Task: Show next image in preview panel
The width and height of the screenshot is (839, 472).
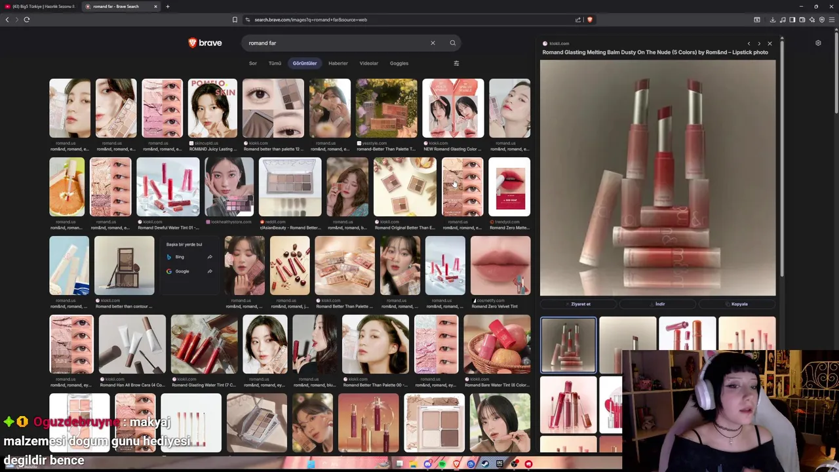Action: click(x=759, y=44)
